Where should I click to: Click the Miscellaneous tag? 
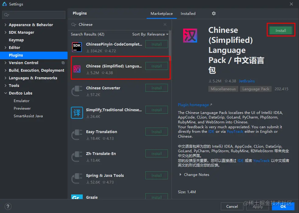coord(223,89)
